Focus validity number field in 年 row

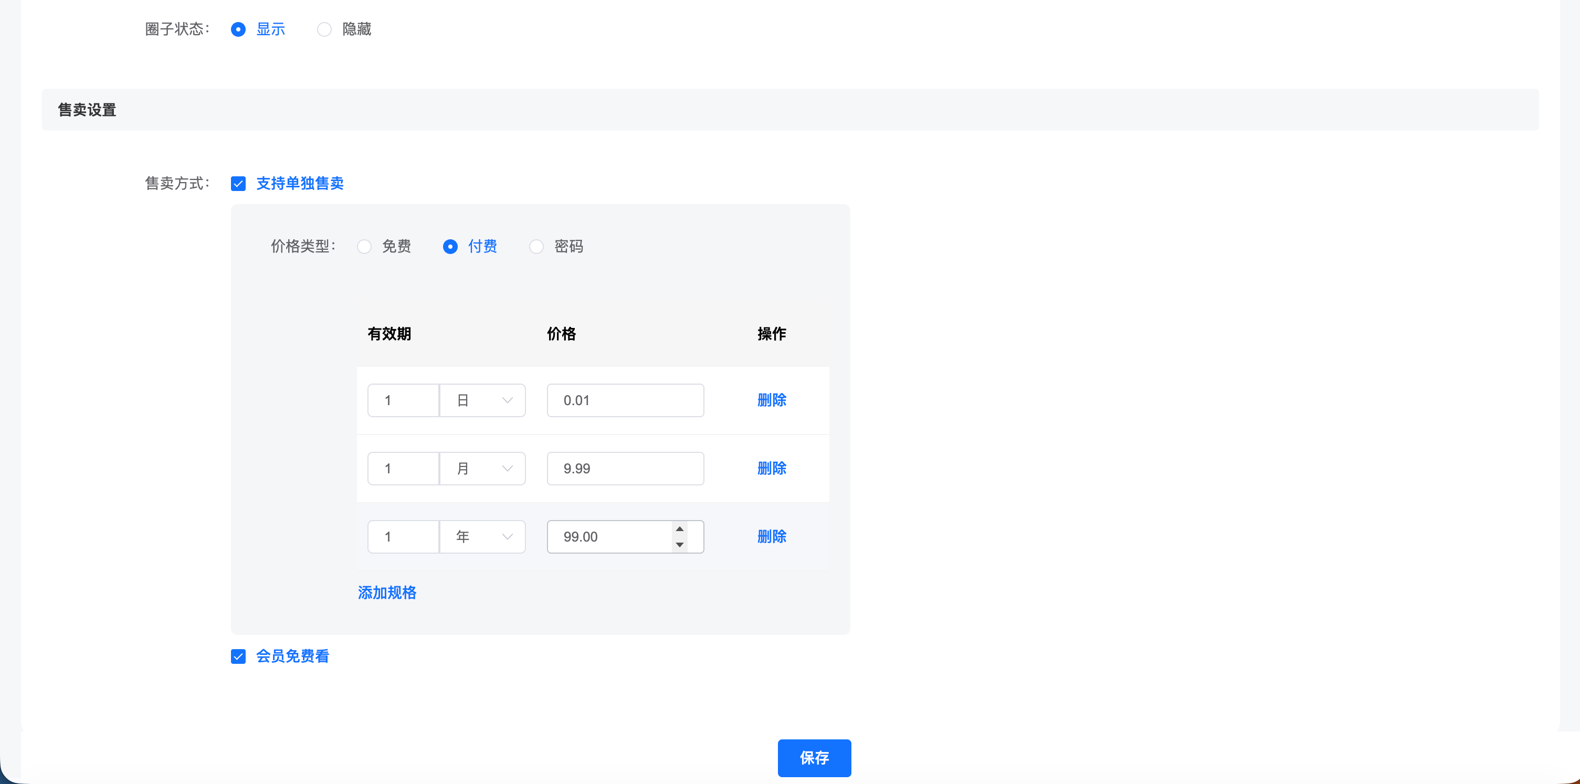point(403,536)
